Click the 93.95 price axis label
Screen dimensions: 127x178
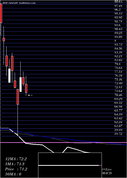(x=118, y=17)
